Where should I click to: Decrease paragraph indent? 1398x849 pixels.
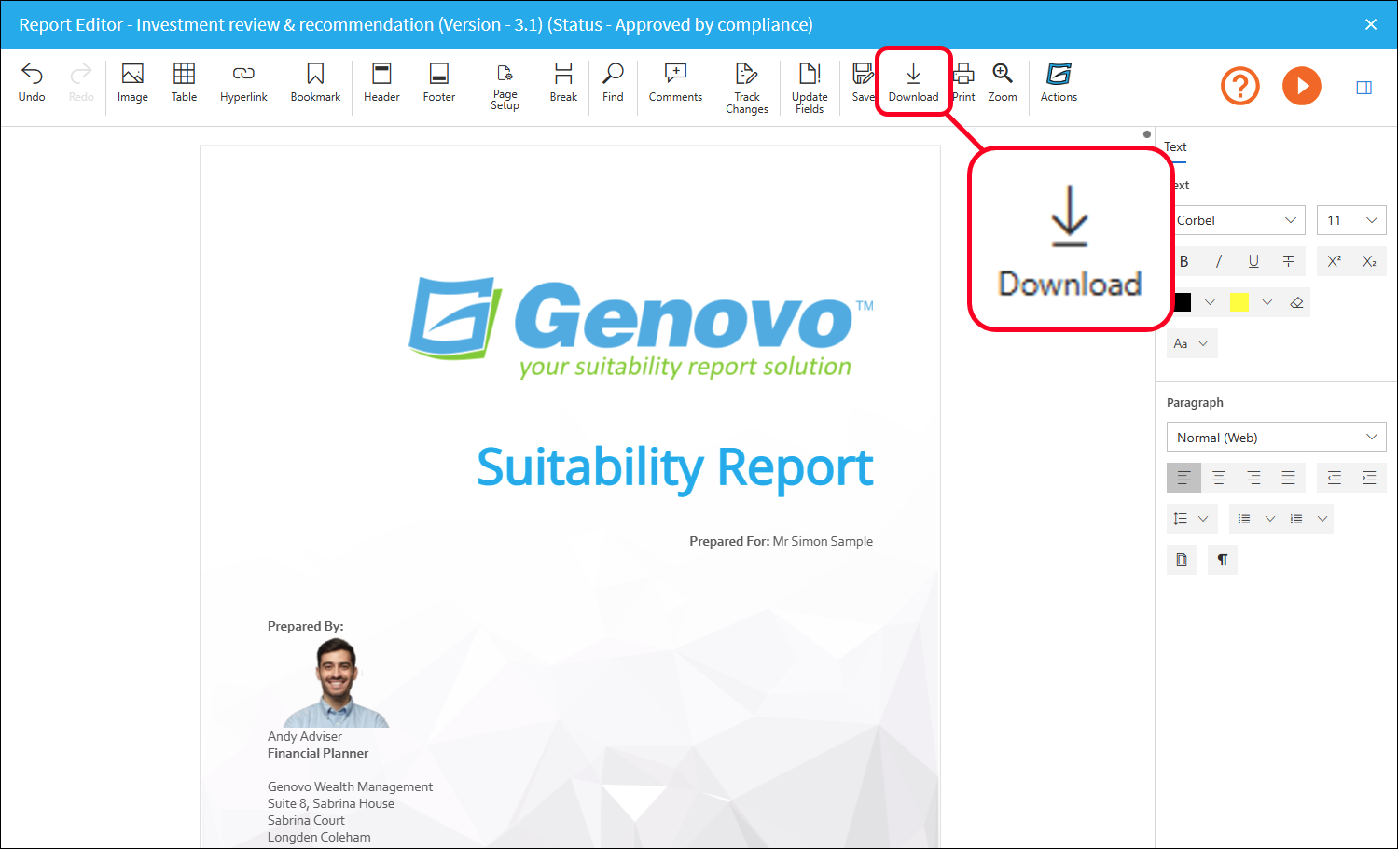(1335, 478)
